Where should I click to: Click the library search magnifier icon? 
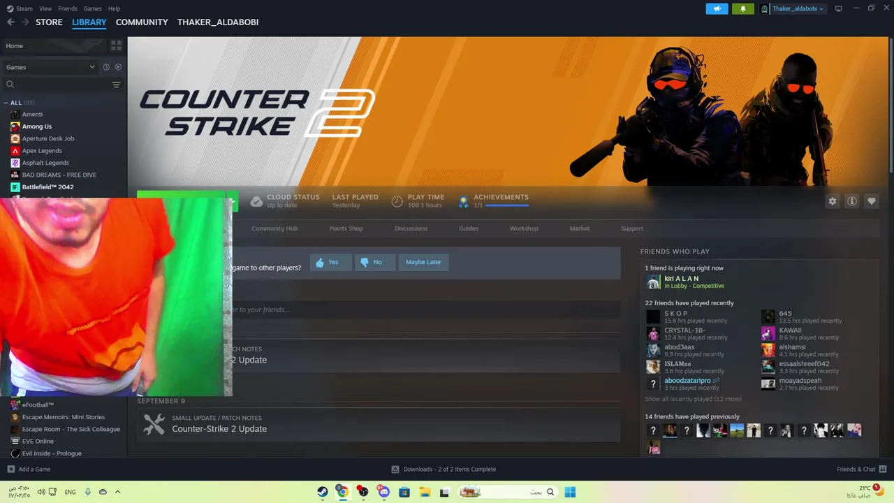[10, 85]
